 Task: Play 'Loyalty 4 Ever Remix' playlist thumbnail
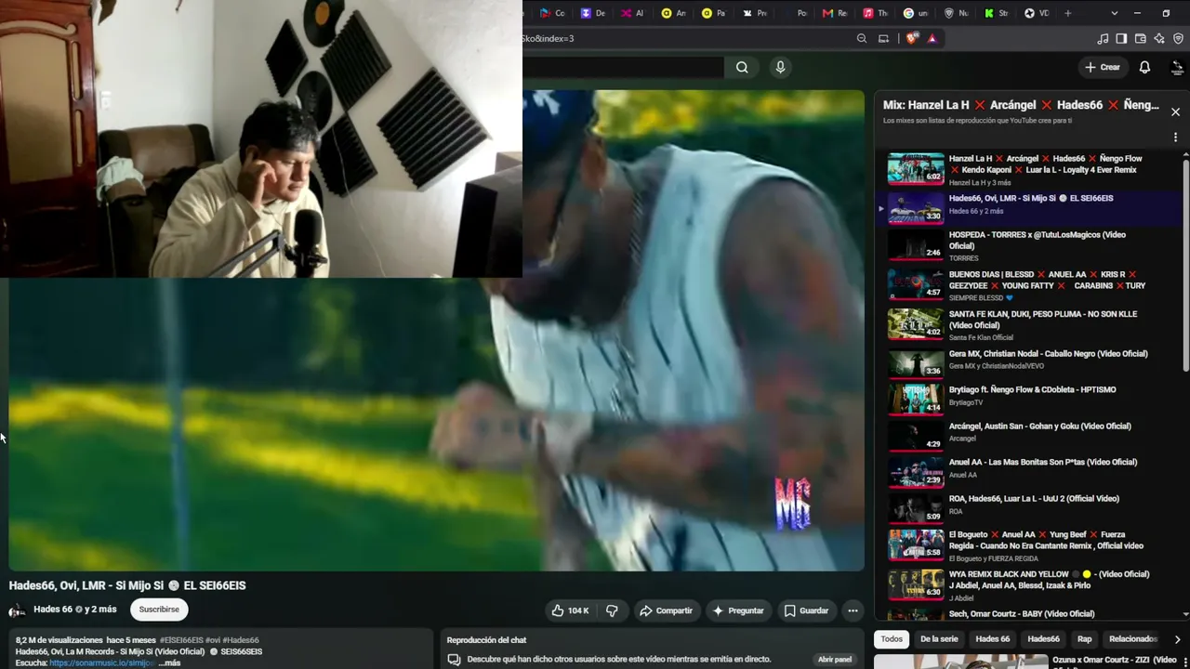(916, 169)
